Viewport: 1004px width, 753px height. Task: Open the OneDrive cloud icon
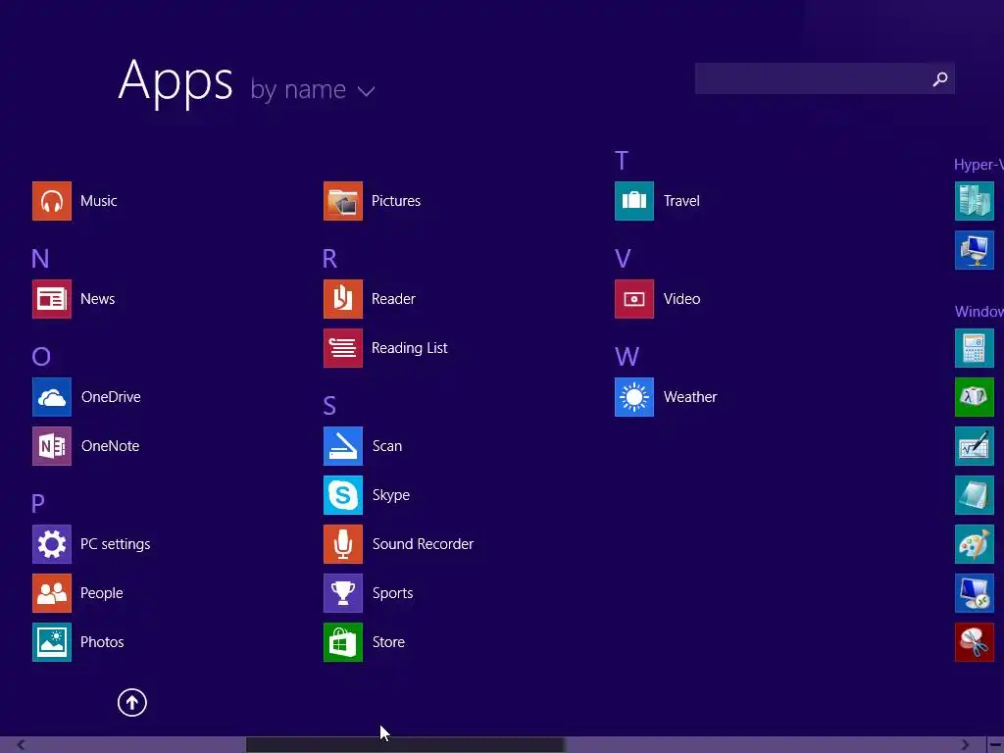52,397
